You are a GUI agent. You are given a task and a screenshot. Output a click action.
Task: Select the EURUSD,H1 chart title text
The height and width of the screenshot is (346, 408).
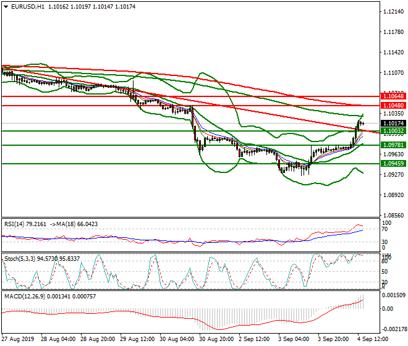[28, 7]
